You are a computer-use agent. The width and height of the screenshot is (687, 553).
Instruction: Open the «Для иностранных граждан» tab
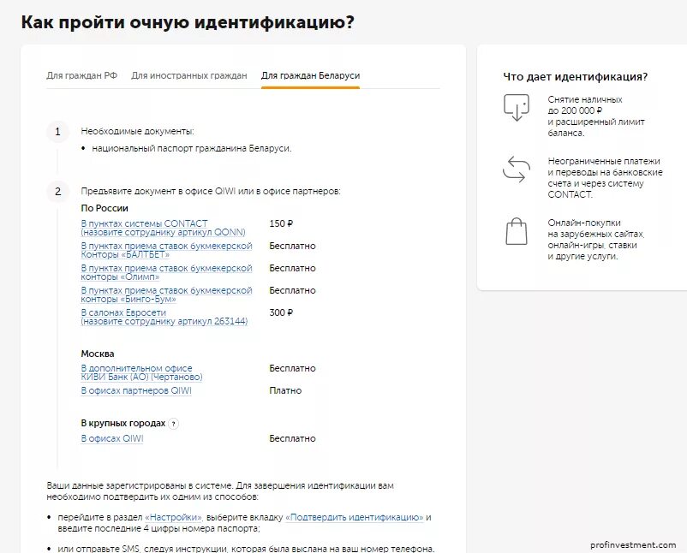[x=189, y=75]
